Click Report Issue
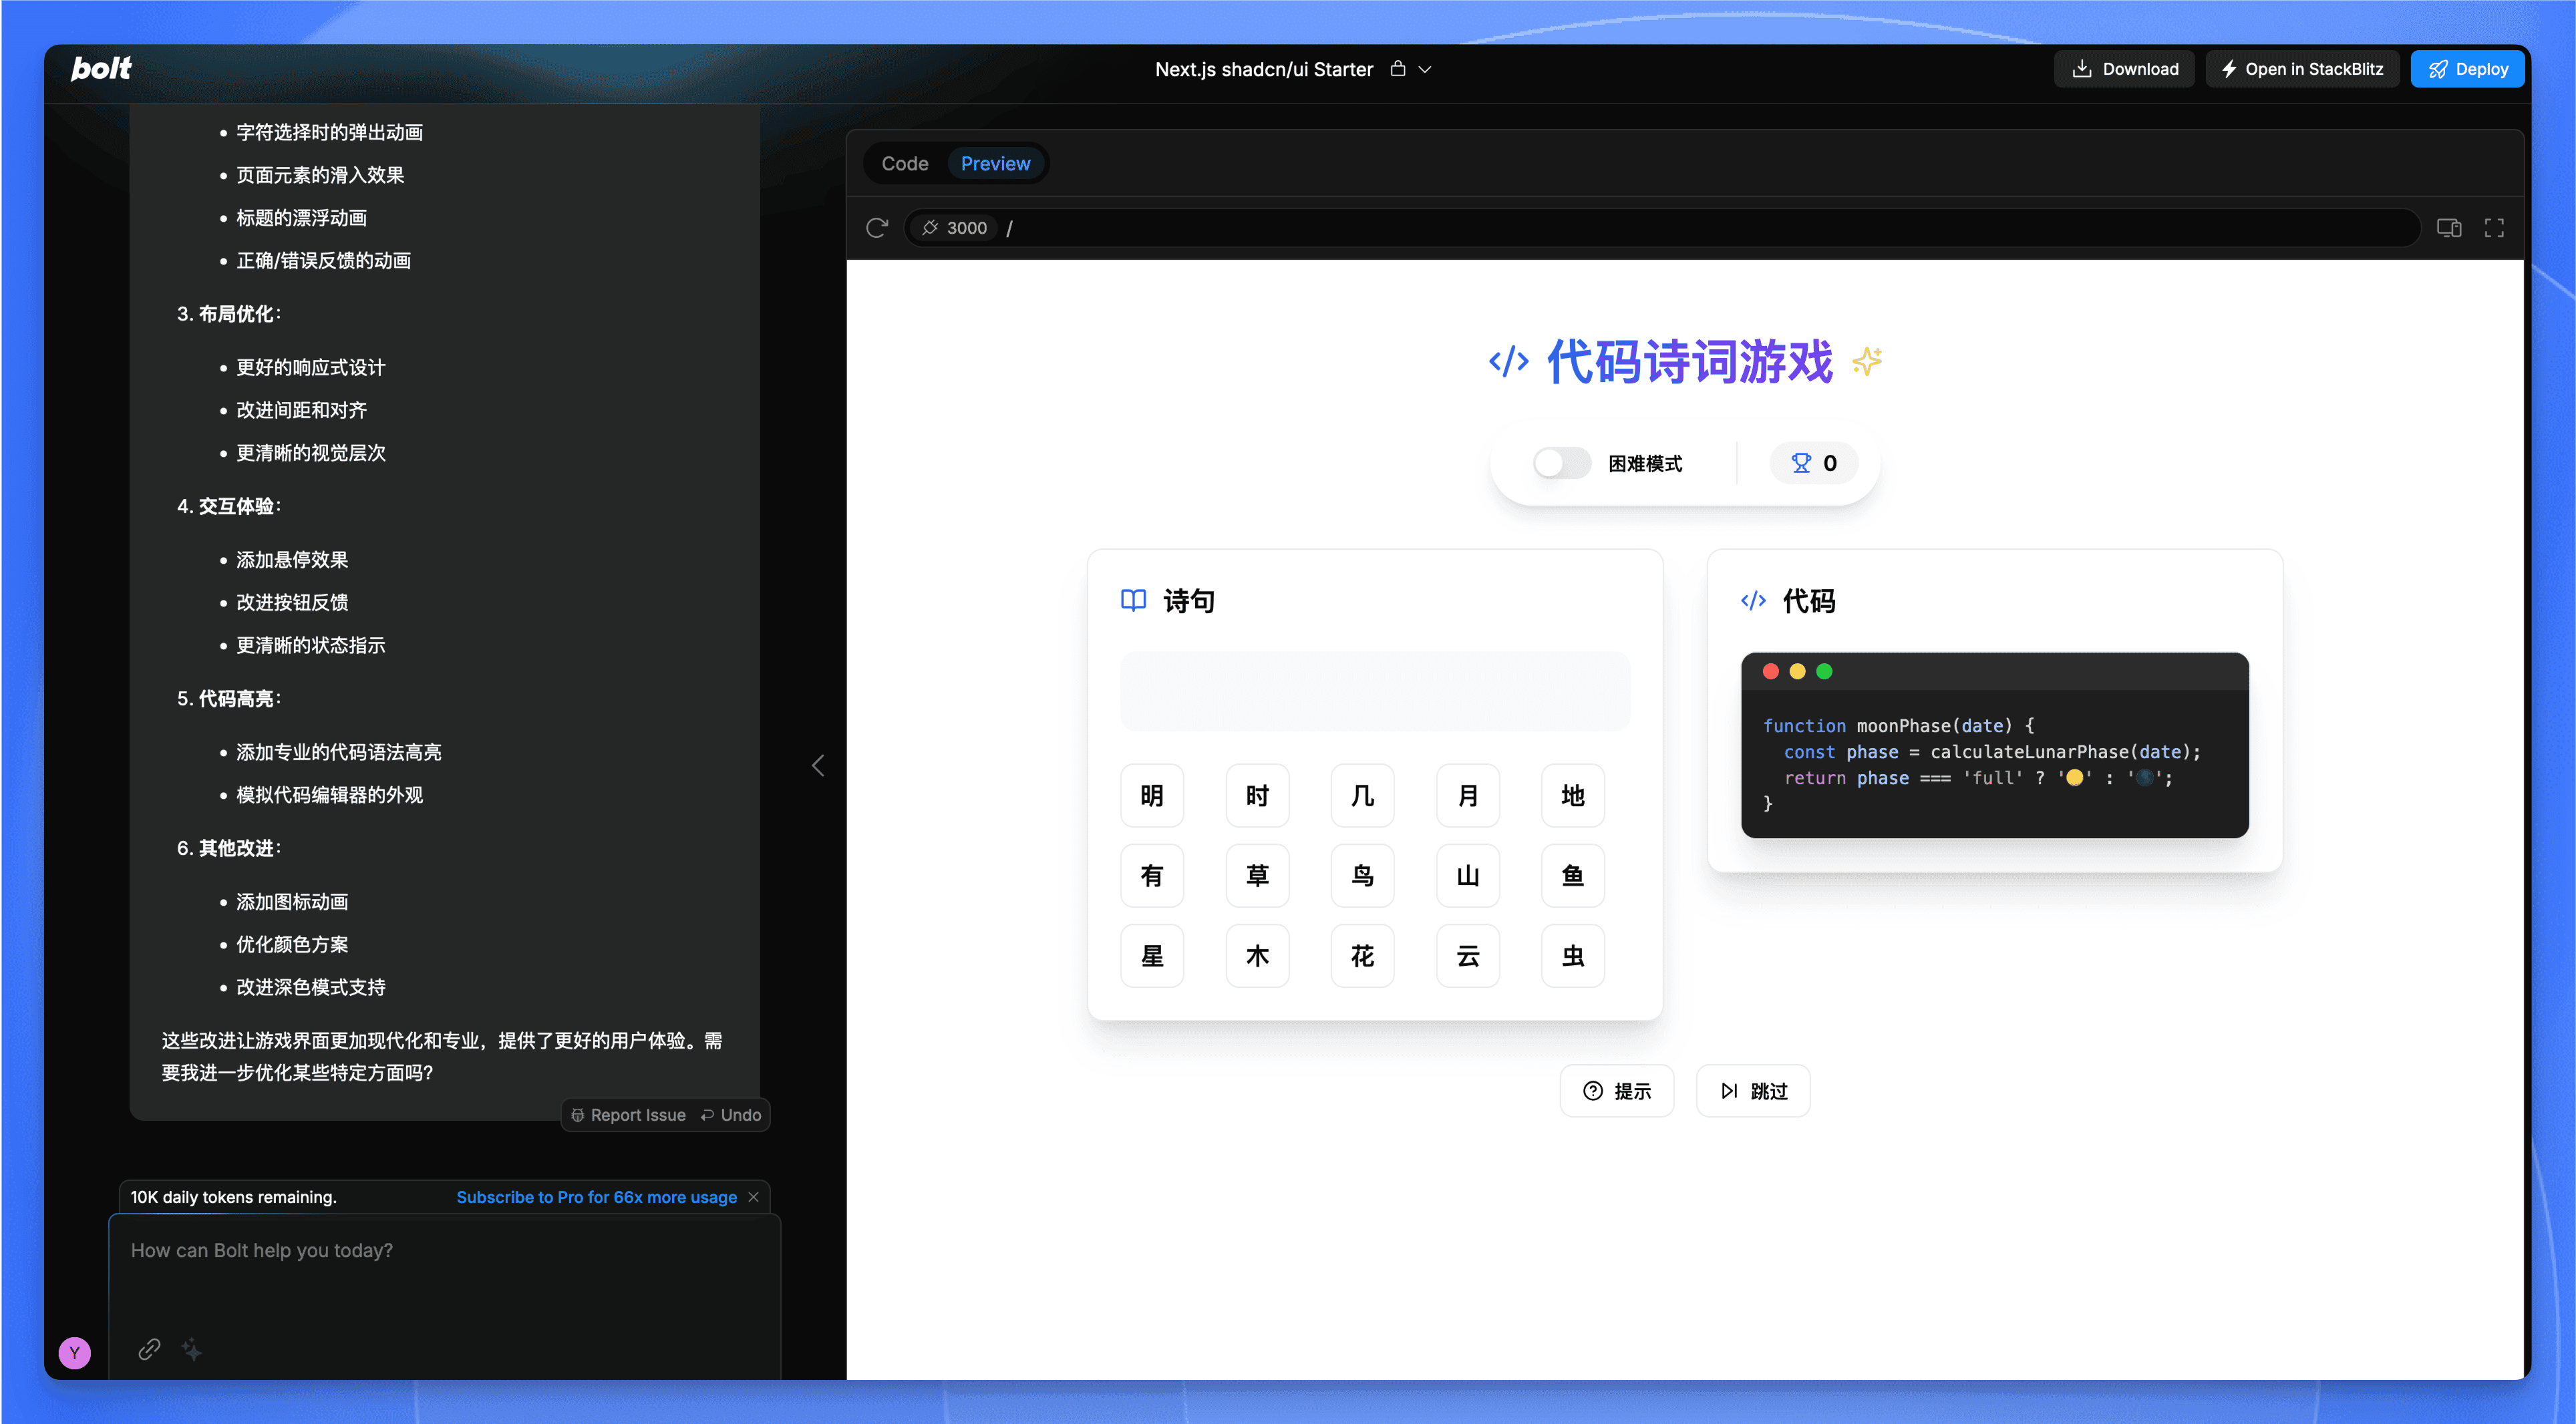This screenshot has width=2576, height=1424. pos(628,1114)
